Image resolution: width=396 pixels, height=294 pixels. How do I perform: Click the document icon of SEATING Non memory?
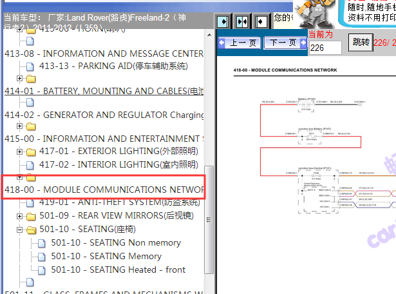coord(42,243)
